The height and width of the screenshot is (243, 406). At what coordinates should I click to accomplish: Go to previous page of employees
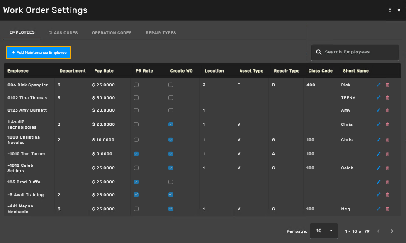(x=379, y=231)
